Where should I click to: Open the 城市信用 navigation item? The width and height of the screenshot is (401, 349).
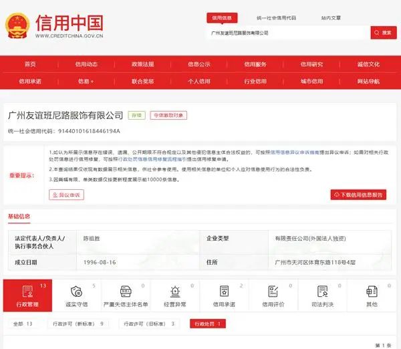[x=311, y=82]
